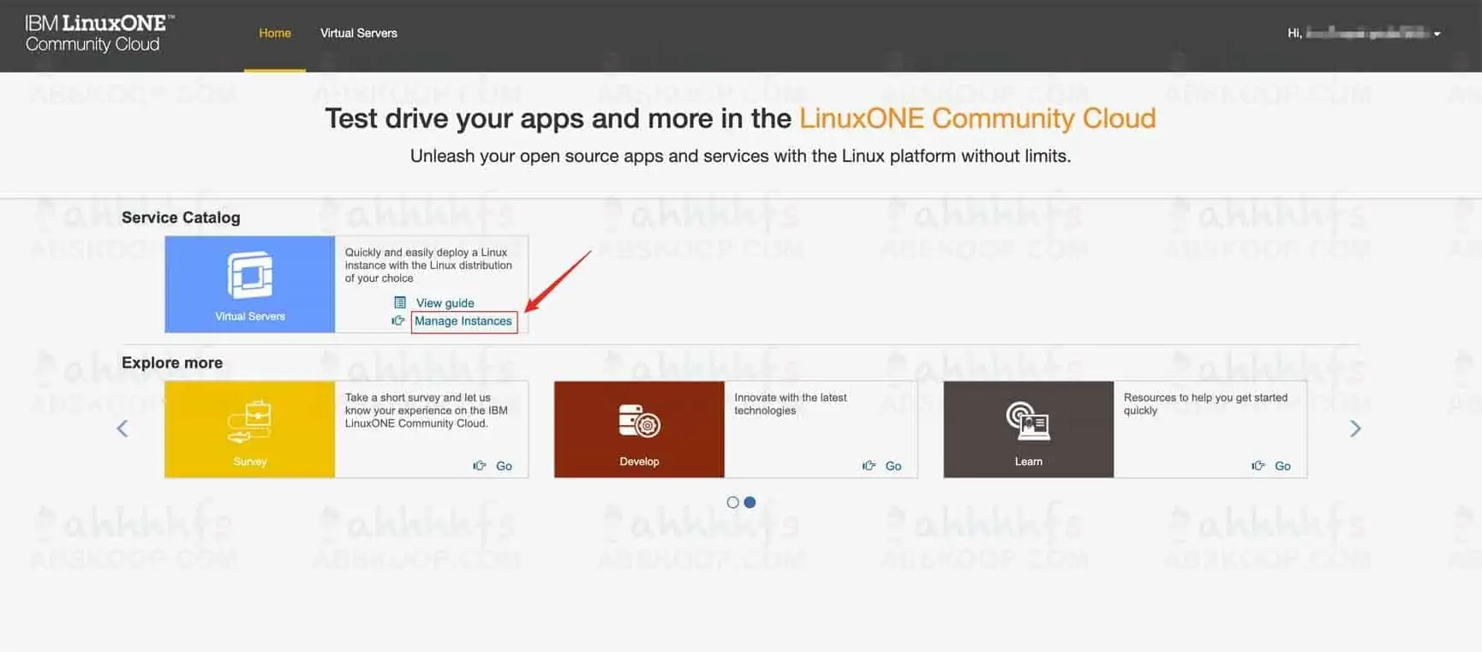
Task: Click Go in the Survey card
Action: [504, 466]
